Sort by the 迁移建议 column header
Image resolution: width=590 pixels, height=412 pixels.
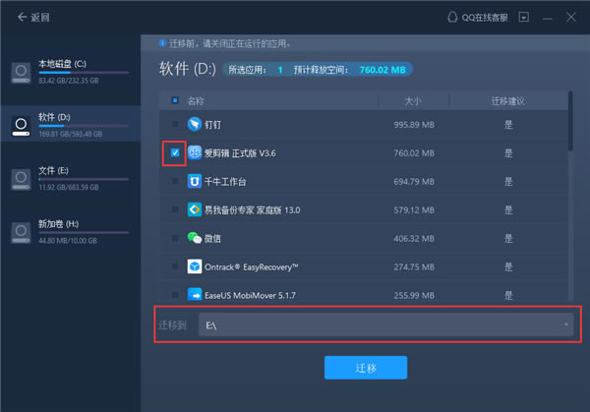coord(508,101)
